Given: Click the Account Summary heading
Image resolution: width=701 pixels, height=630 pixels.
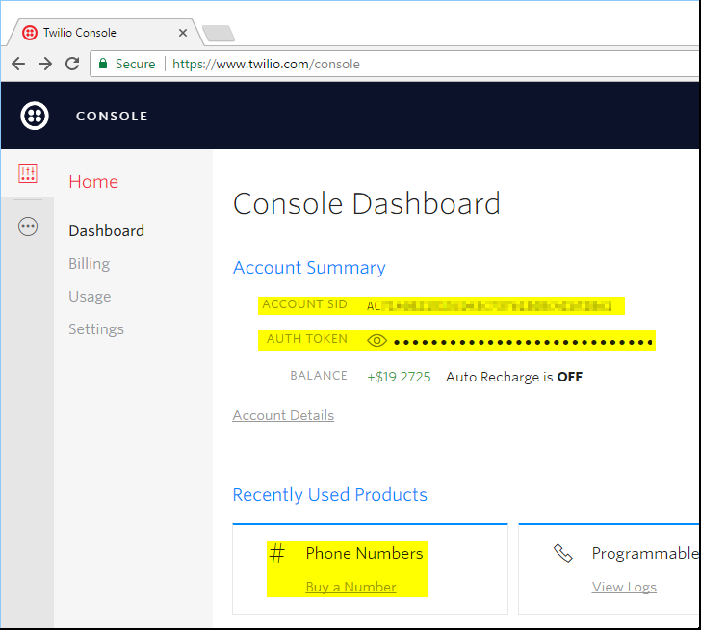Looking at the screenshot, I should click(309, 268).
